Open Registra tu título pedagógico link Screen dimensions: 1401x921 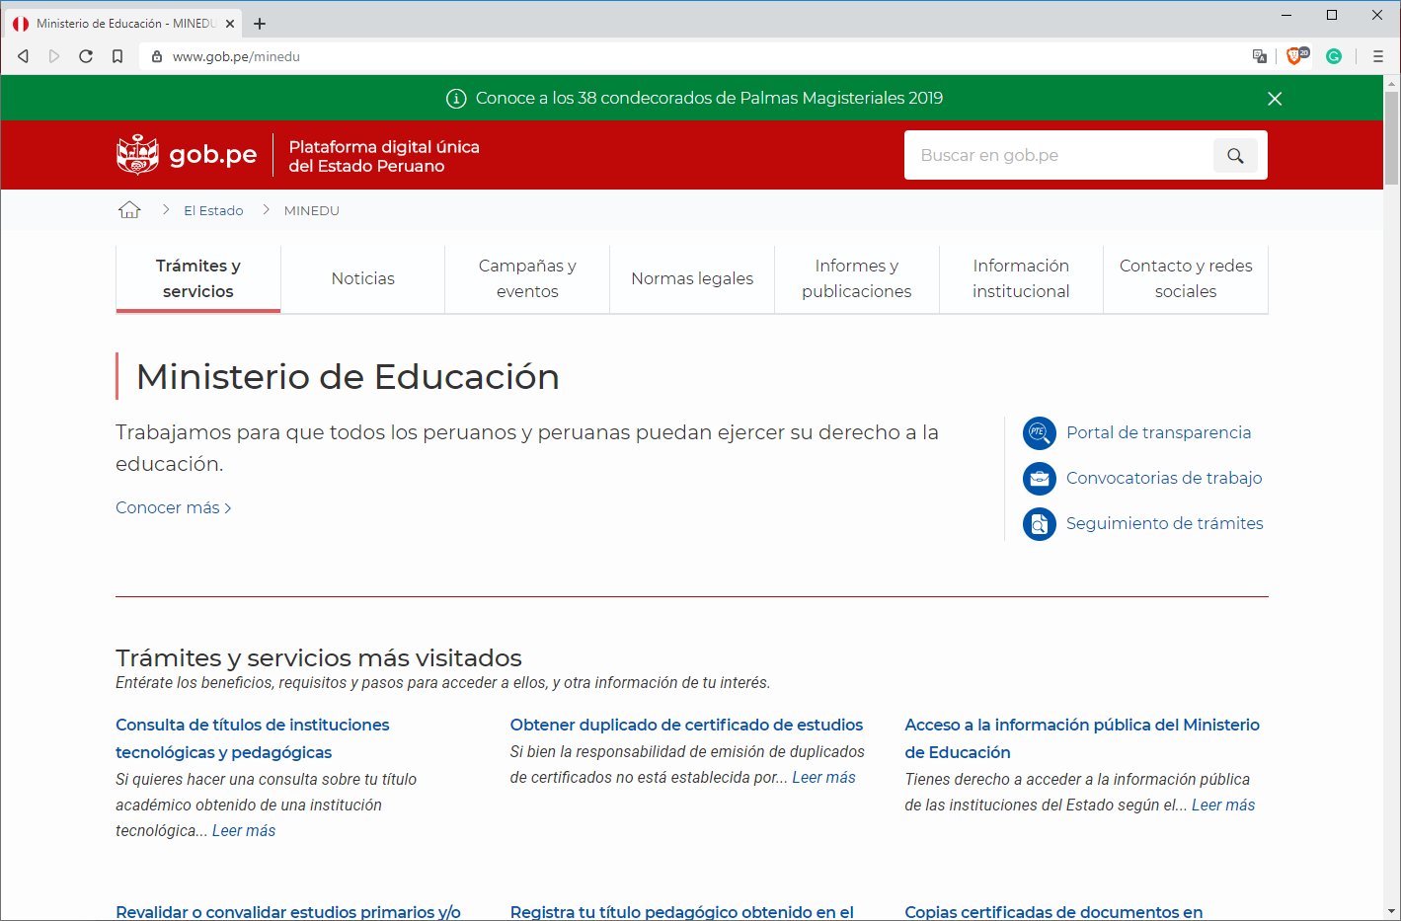tap(682, 911)
